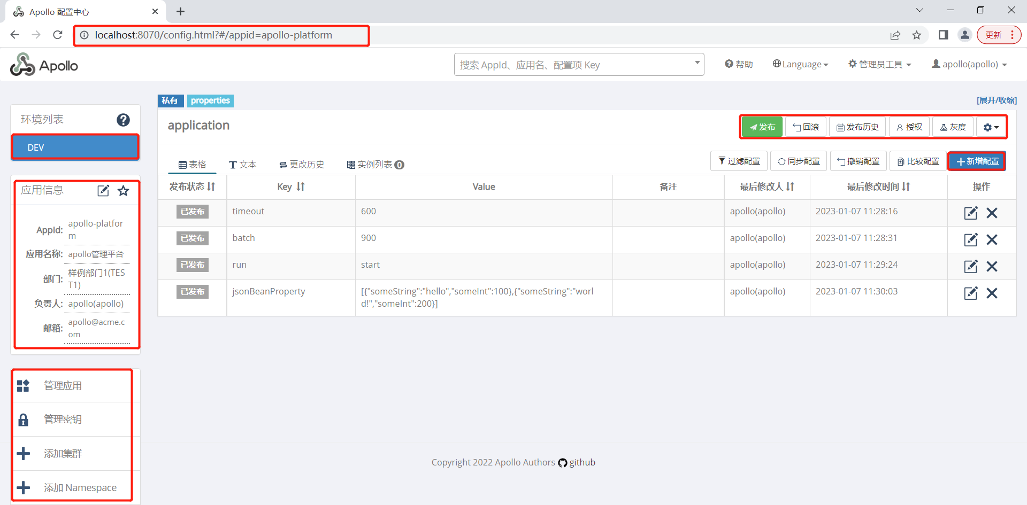Click the 撤销配置 button
The image size is (1027, 505).
pyautogui.click(x=859, y=161)
